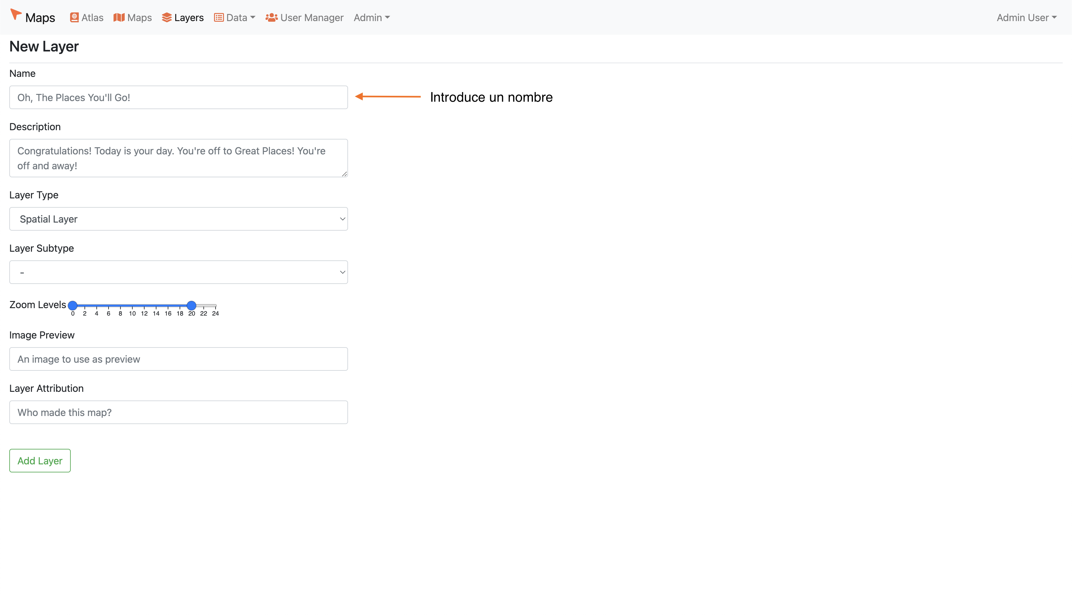Screen dimensions: 1072x615
Task: Click the Layer Type label
Action: click(34, 195)
